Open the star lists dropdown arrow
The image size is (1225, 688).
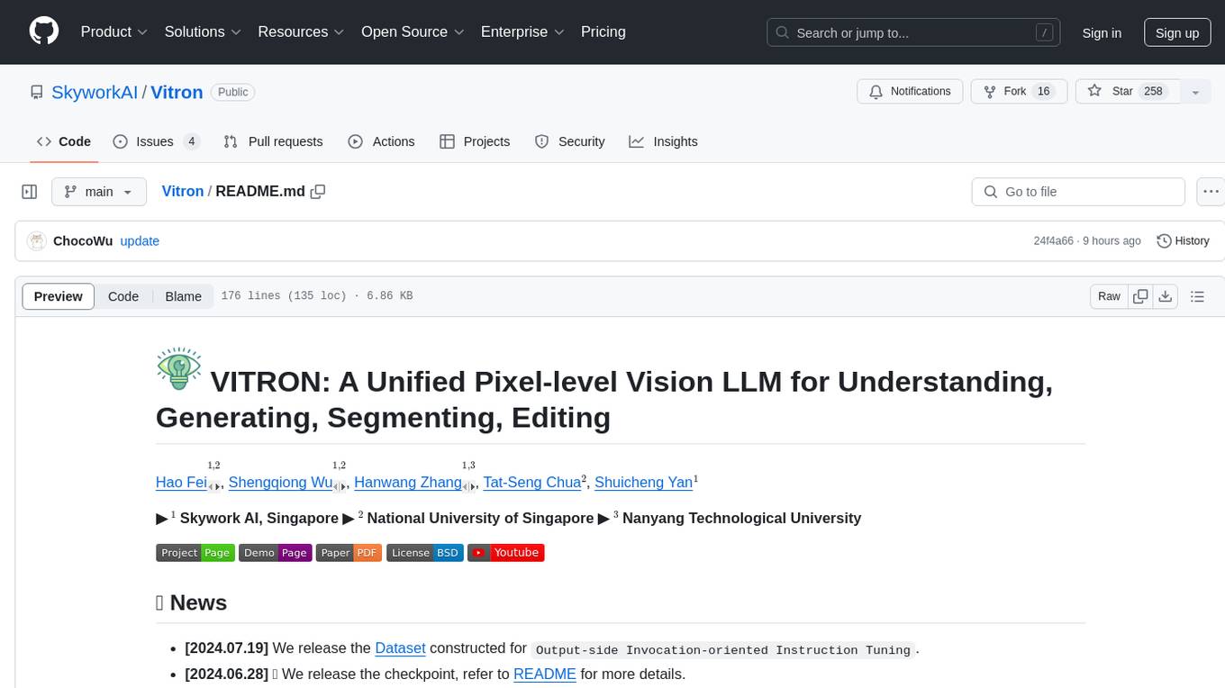coord(1195,92)
